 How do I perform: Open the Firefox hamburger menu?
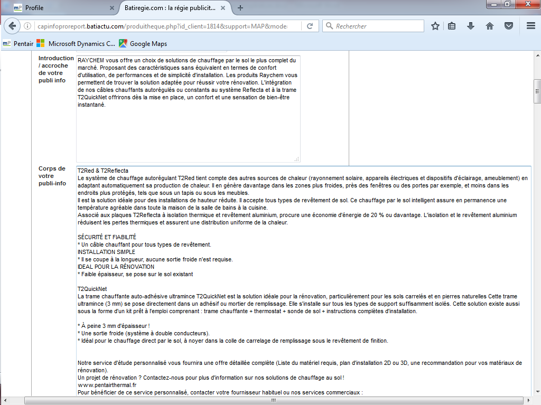coord(531,26)
